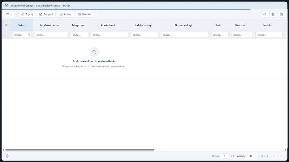The width and height of the screenshot is (289, 162).
Task: Click the Anuluj button
Action: tap(65, 14)
